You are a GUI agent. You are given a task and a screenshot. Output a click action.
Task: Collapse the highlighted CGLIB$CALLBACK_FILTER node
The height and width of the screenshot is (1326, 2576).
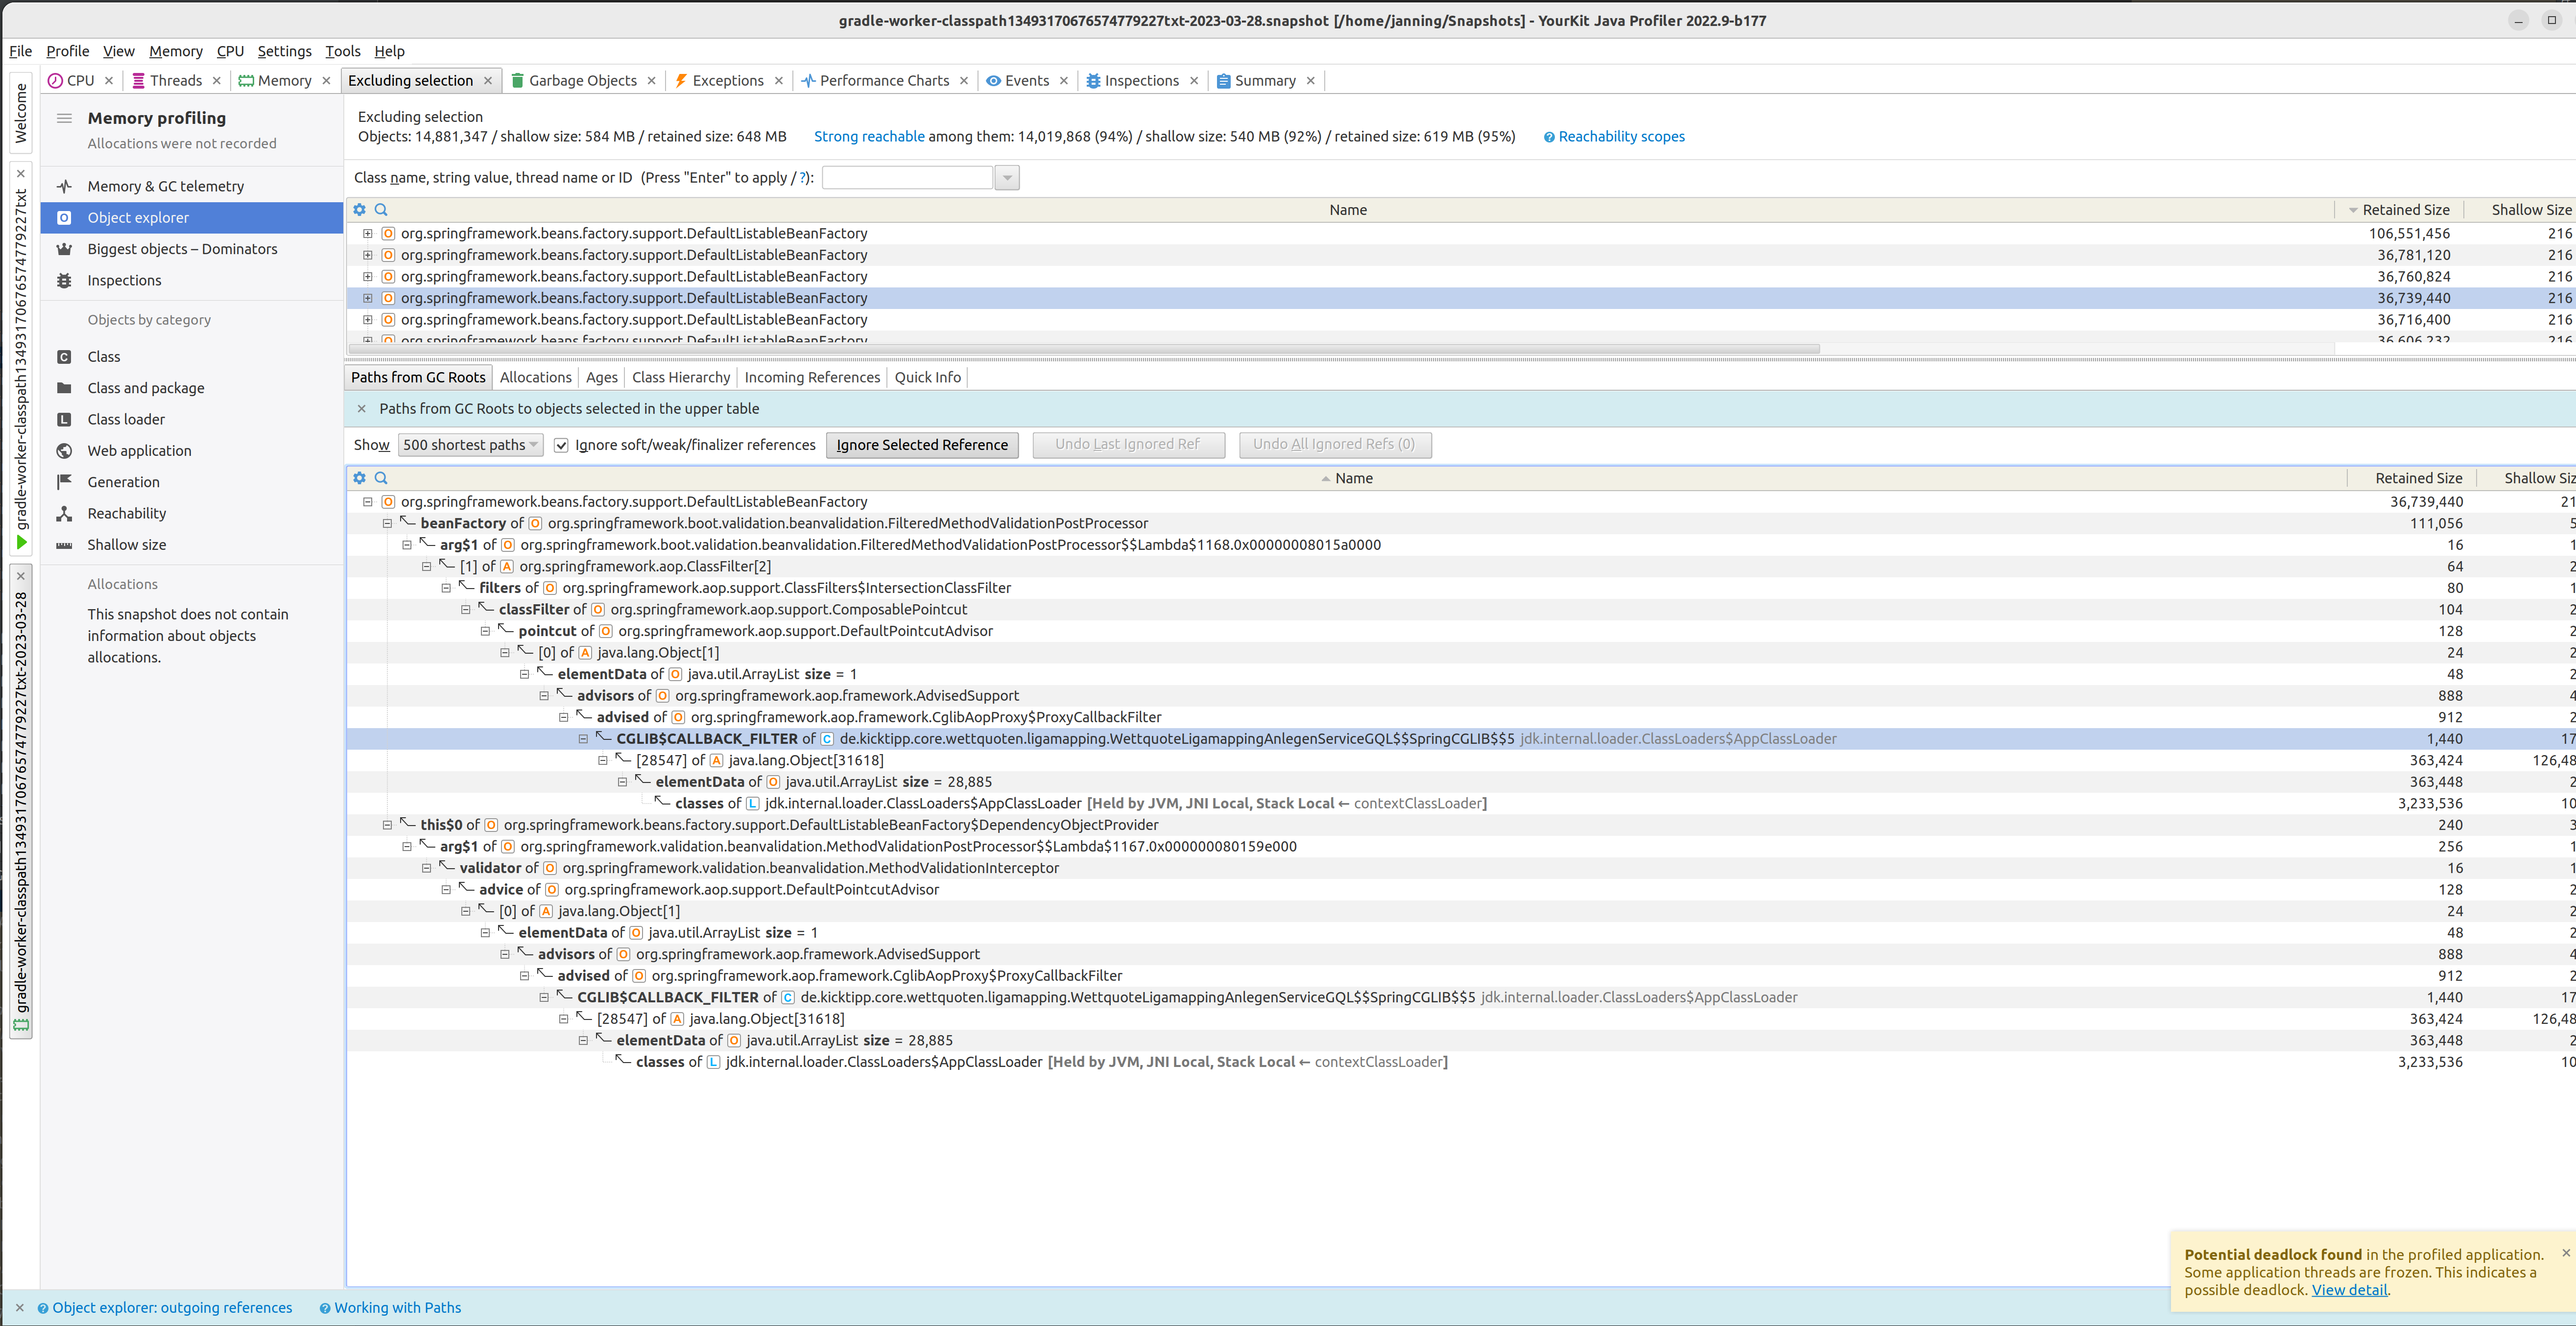583,739
